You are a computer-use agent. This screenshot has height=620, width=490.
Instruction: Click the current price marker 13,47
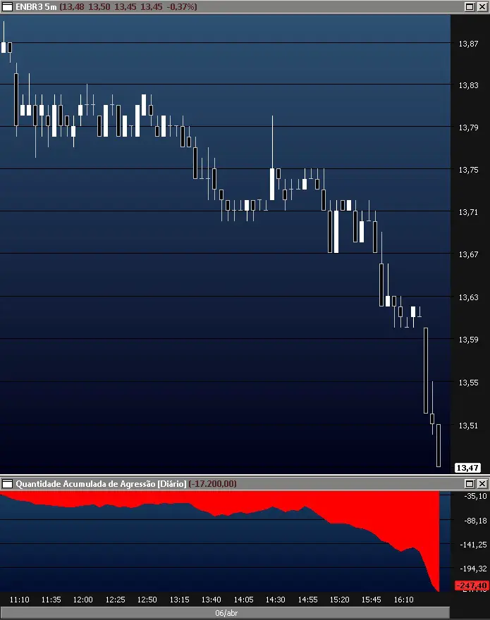pyautogui.click(x=467, y=468)
